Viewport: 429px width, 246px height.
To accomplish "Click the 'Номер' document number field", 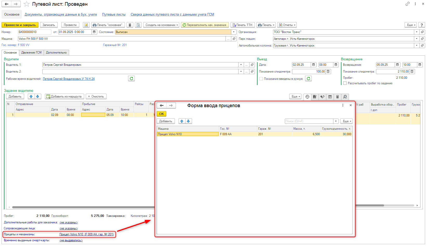I will coord(34,32).
